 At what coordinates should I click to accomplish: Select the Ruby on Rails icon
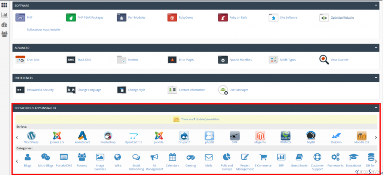pyautogui.click(x=223, y=18)
